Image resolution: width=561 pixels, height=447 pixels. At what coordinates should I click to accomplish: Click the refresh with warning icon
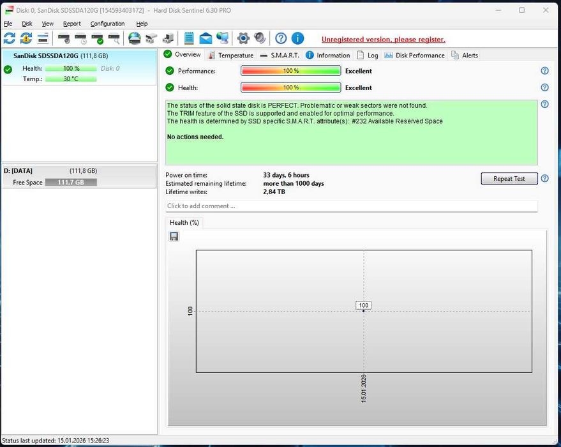coord(26,38)
